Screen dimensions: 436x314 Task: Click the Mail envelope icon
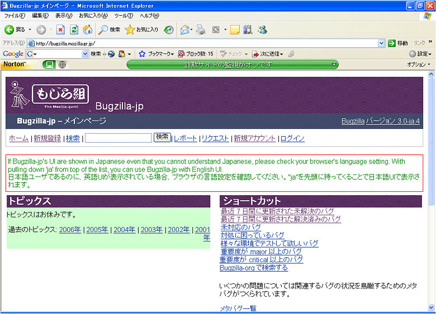click(184, 30)
